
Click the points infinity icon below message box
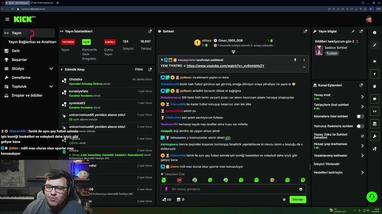pyautogui.click(x=167, y=200)
